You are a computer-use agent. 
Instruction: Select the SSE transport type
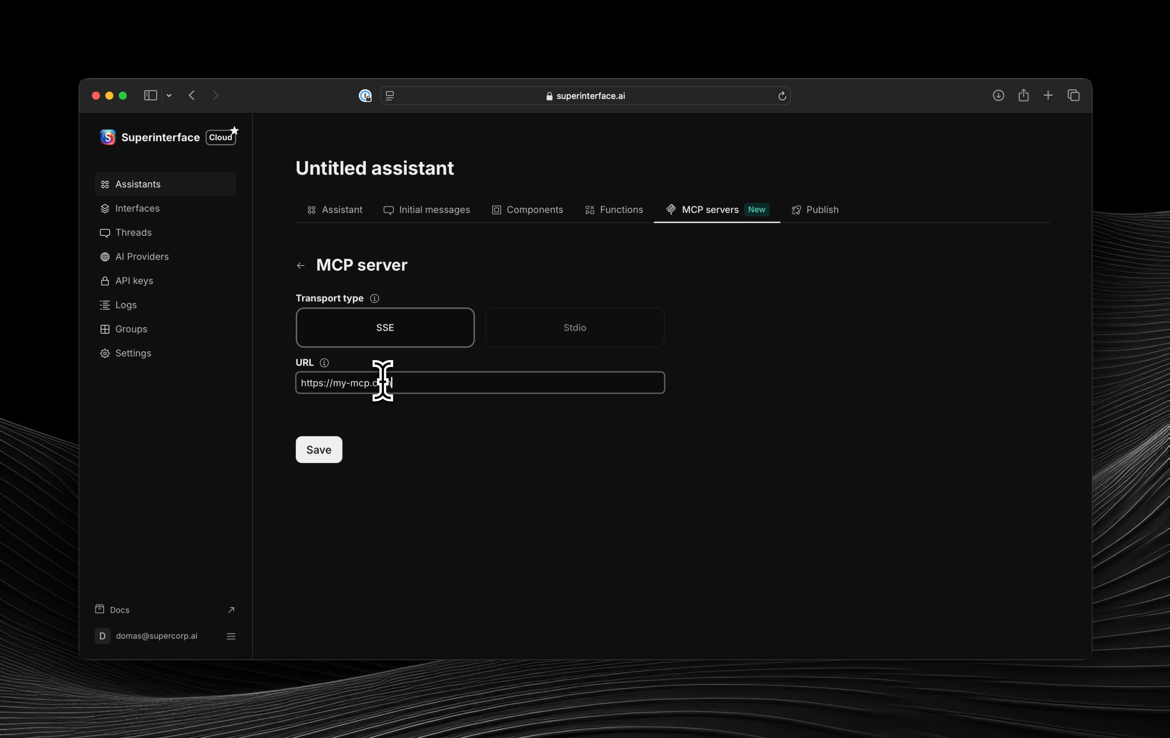pyautogui.click(x=385, y=328)
